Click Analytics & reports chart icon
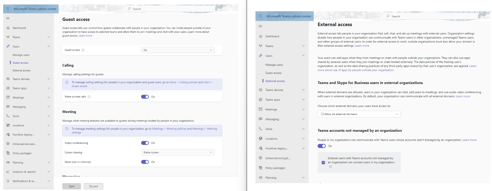492x191 pixels. [8, 172]
